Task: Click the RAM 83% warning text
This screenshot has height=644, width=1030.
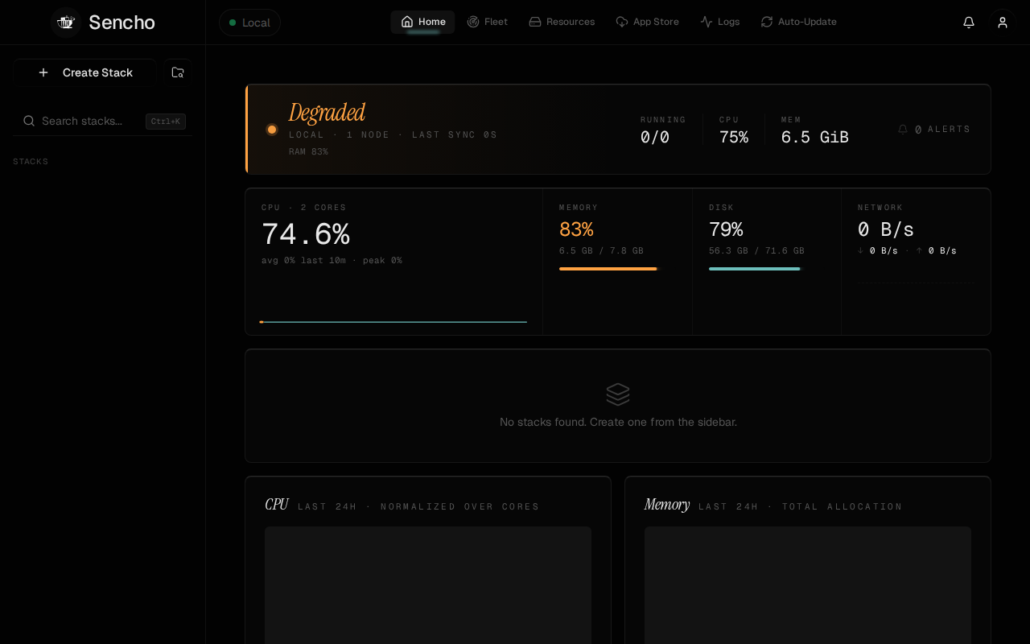Action: pos(308,151)
